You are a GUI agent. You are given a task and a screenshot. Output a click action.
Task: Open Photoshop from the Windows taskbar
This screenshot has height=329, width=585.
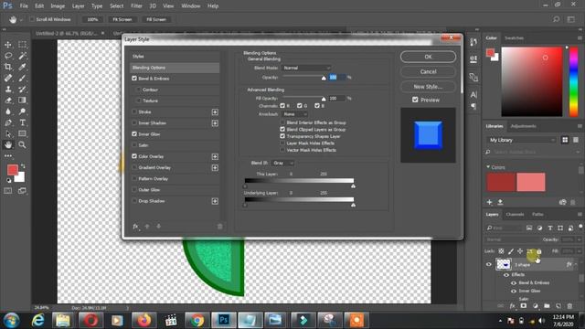coord(223,320)
